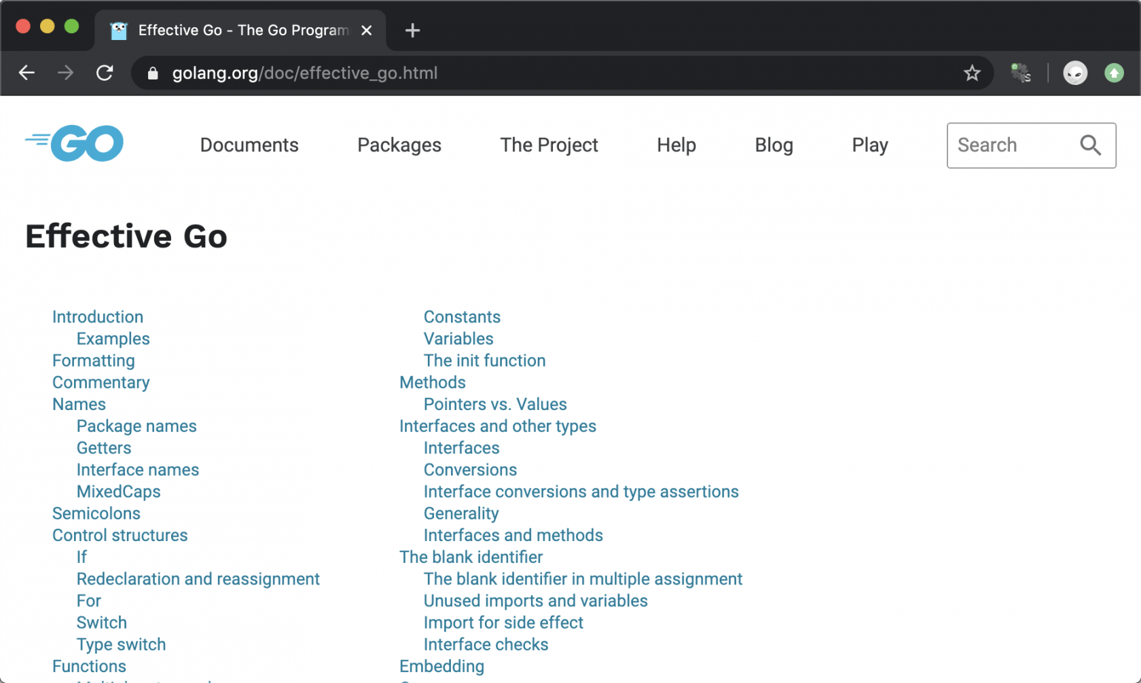Open the Documents menu
This screenshot has width=1141, height=683.
click(x=249, y=145)
